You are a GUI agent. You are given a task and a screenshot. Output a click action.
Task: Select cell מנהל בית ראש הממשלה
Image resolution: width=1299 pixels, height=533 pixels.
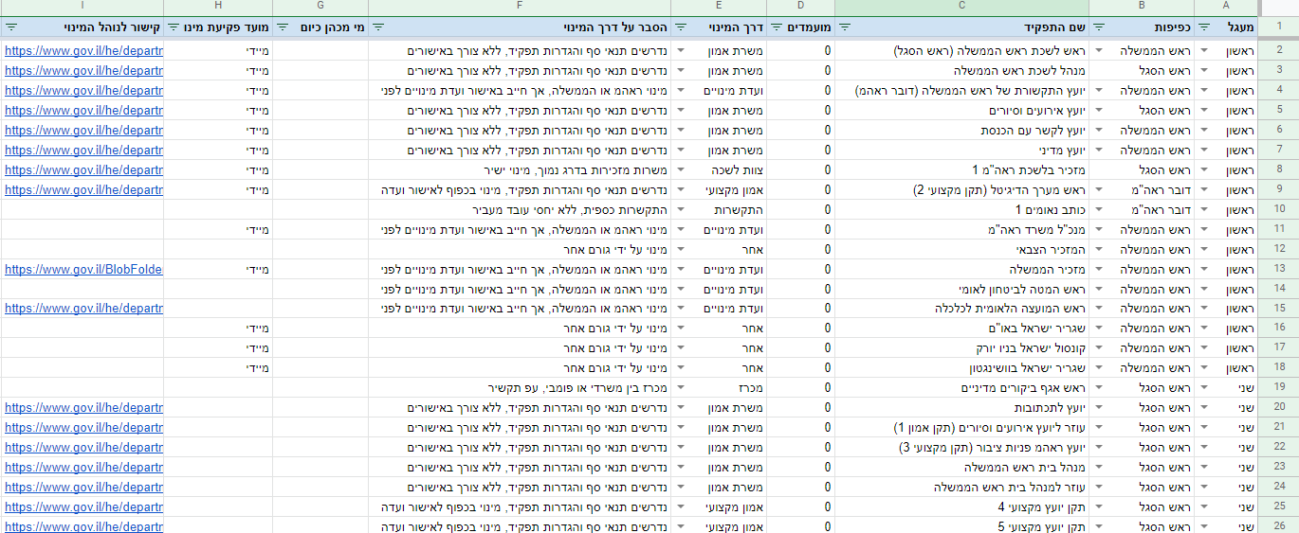point(962,468)
